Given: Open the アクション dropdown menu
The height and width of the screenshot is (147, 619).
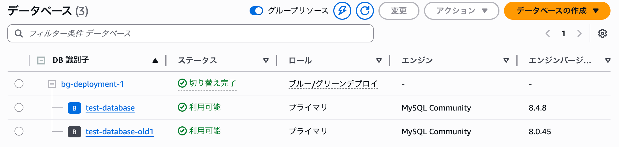Looking at the screenshot, I should [461, 11].
